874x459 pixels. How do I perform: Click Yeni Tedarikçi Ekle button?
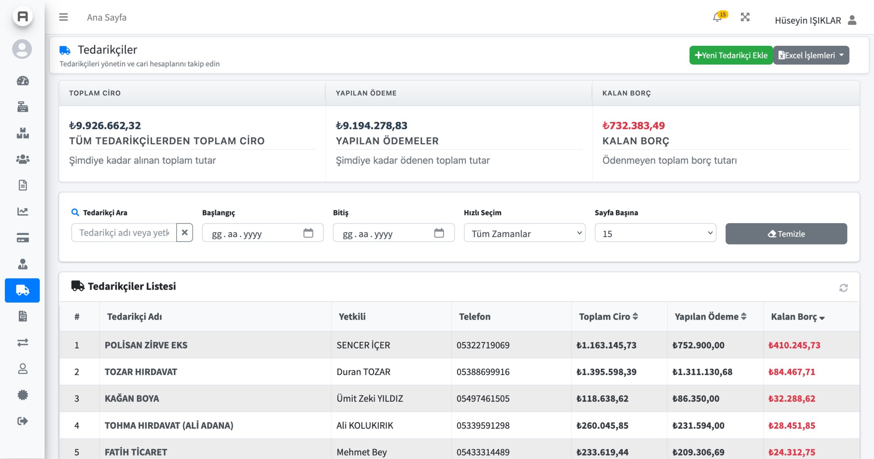(731, 55)
